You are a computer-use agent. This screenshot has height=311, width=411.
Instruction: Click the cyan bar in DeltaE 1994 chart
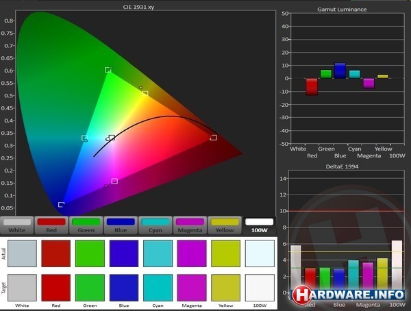coord(353,274)
